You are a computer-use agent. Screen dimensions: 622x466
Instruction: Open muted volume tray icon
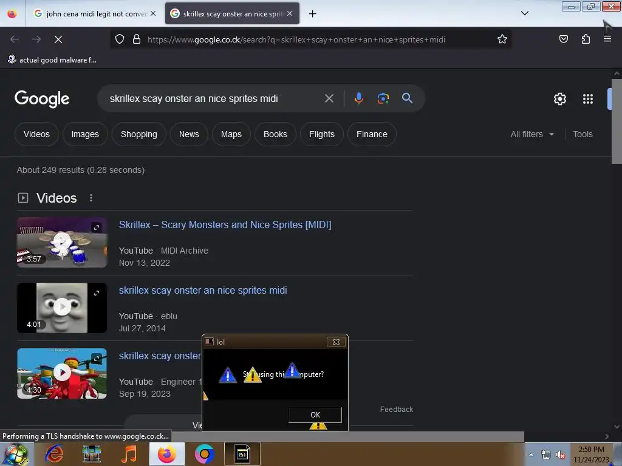tap(561, 455)
